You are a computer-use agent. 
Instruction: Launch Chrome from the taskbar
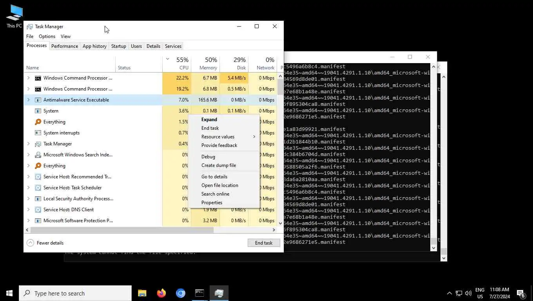pos(180,293)
